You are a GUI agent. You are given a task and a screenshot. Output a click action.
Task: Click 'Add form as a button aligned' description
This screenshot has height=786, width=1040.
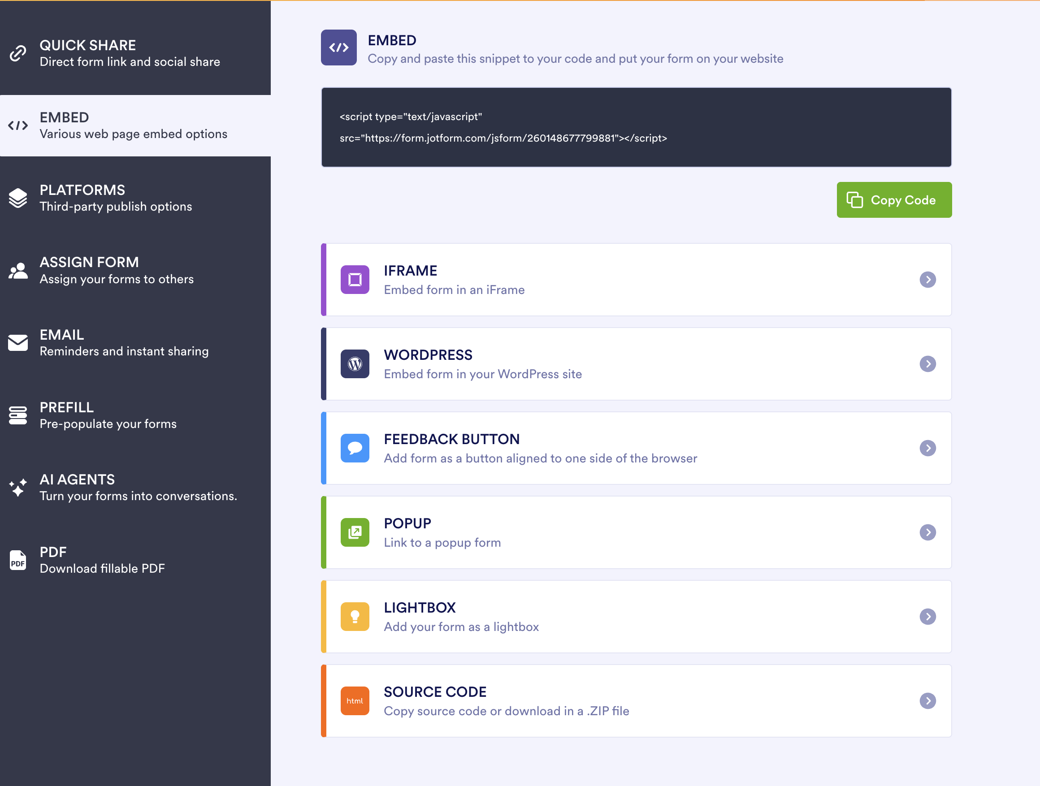[x=540, y=458]
